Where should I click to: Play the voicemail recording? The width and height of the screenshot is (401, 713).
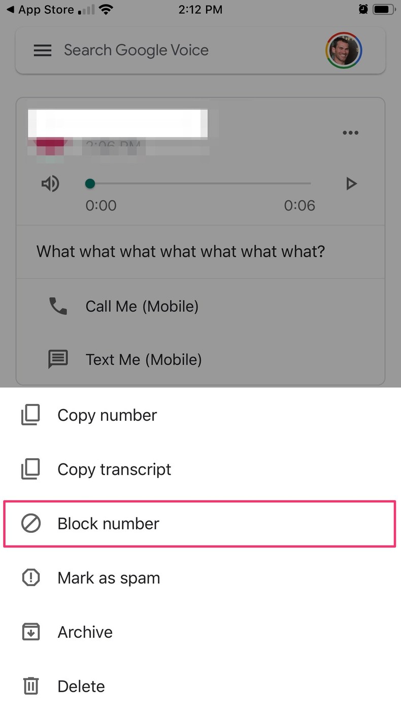point(351,184)
